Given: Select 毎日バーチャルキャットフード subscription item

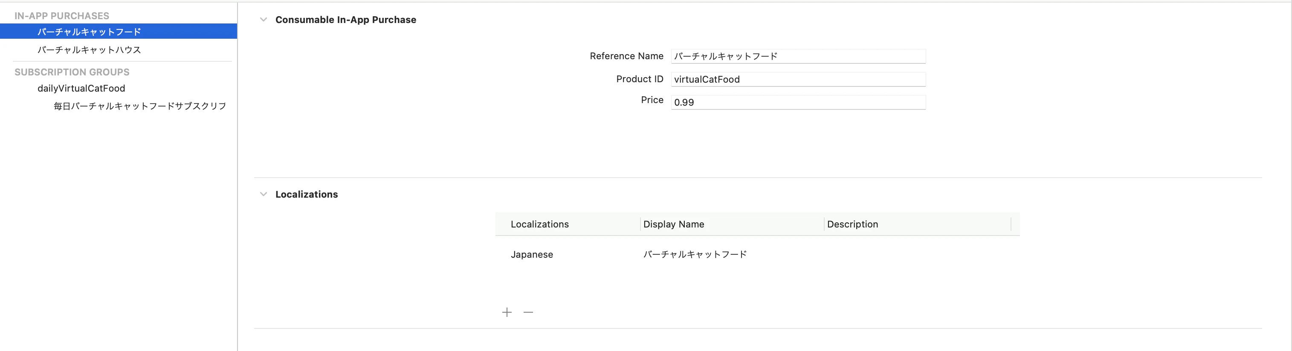Looking at the screenshot, I should coord(140,106).
